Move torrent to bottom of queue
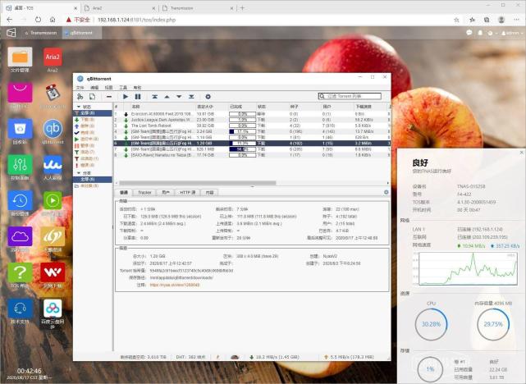This screenshot has width=526, height=384. (x=191, y=97)
